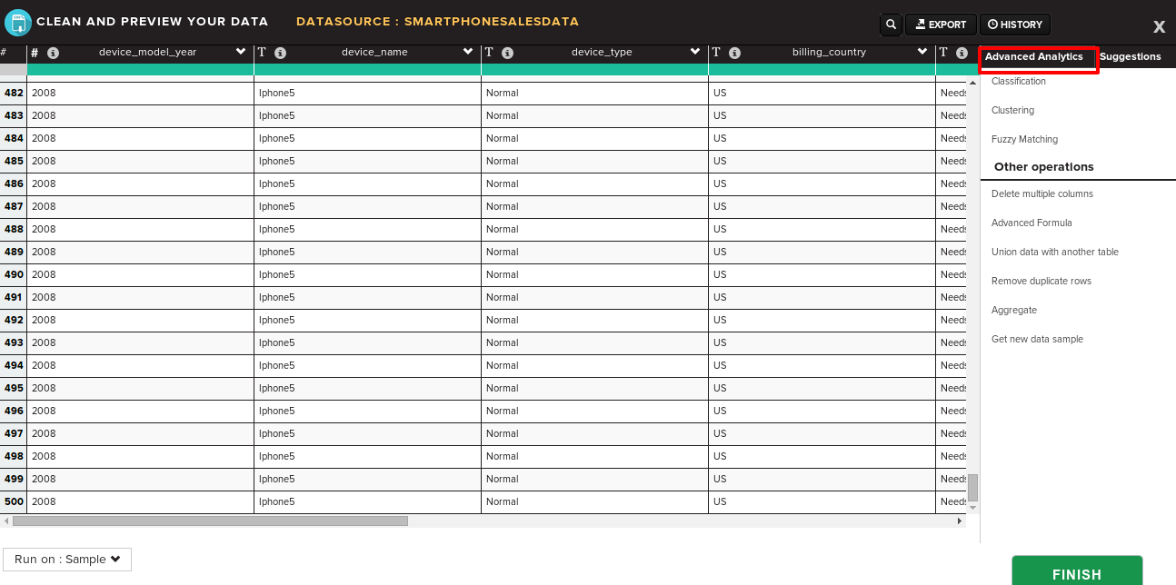Viewport: 1176px width, 585px height.
Task: Click the vertical scrollbar thumb
Action: pyautogui.click(x=972, y=488)
